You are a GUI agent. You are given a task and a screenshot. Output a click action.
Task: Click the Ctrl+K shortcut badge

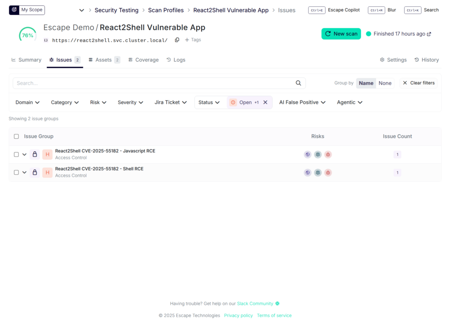(413, 10)
